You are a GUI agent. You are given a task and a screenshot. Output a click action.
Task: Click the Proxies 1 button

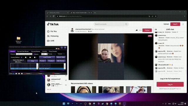(x=43, y=61)
